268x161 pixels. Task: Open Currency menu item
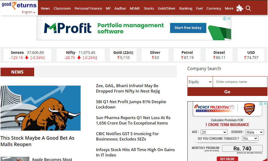coord(214,8)
